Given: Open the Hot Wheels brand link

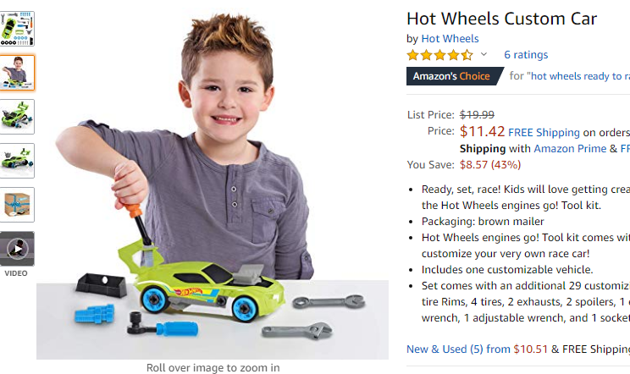Looking at the screenshot, I should [x=450, y=39].
